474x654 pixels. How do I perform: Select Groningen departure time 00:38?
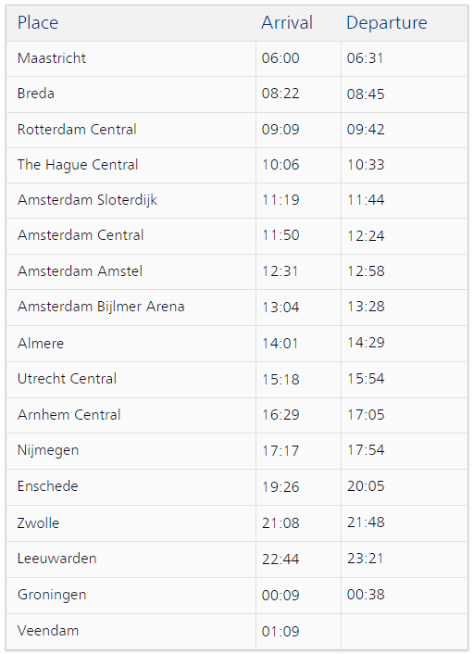click(x=366, y=595)
